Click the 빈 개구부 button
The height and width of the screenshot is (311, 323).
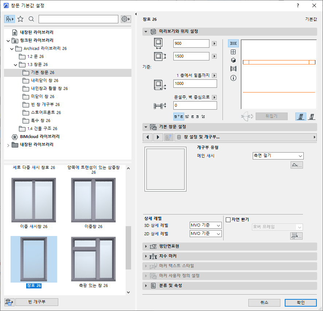pos(36,302)
